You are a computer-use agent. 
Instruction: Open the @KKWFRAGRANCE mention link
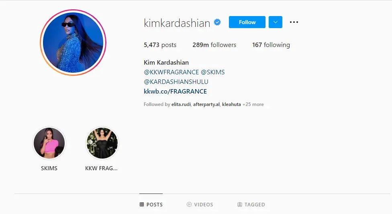pyautogui.click(x=171, y=72)
